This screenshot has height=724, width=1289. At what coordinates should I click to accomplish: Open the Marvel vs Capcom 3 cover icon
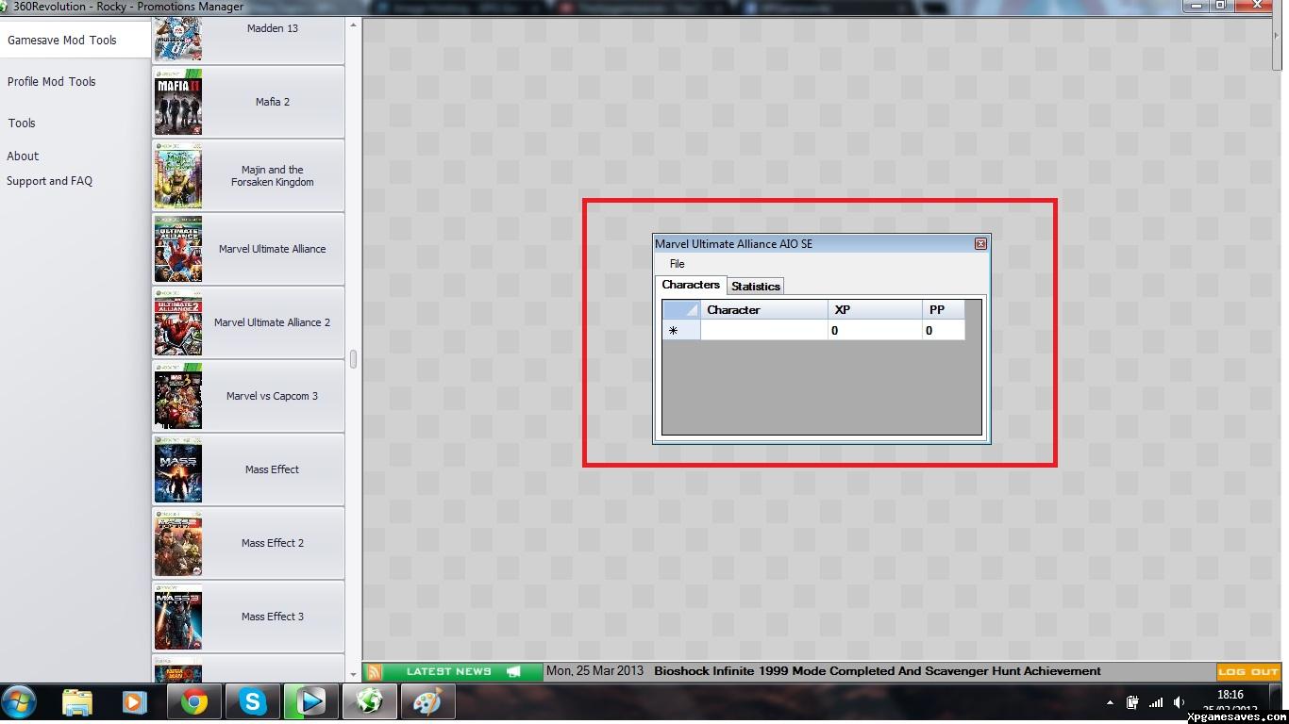click(178, 396)
